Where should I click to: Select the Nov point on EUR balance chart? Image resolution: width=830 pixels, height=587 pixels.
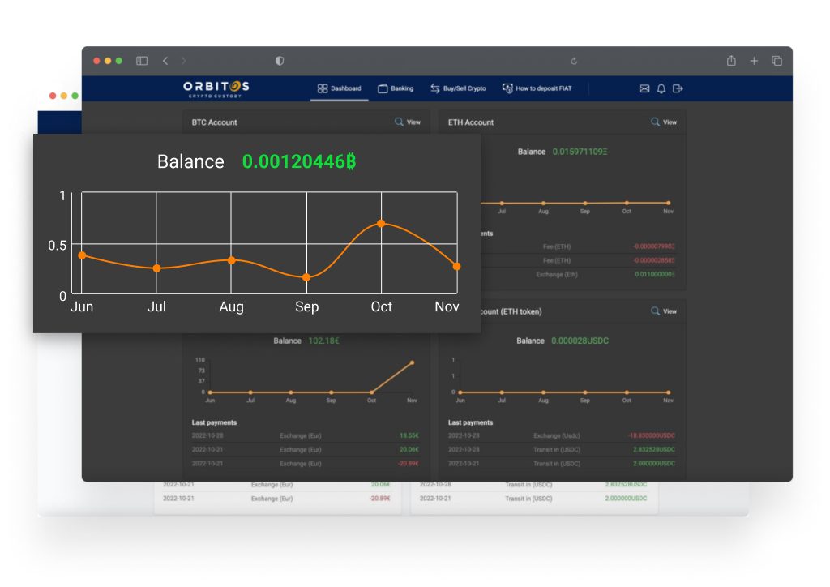(412, 362)
